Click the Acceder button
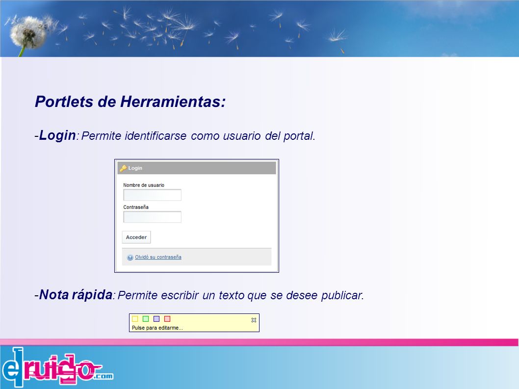The image size is (519, 389). click(136, 237)
